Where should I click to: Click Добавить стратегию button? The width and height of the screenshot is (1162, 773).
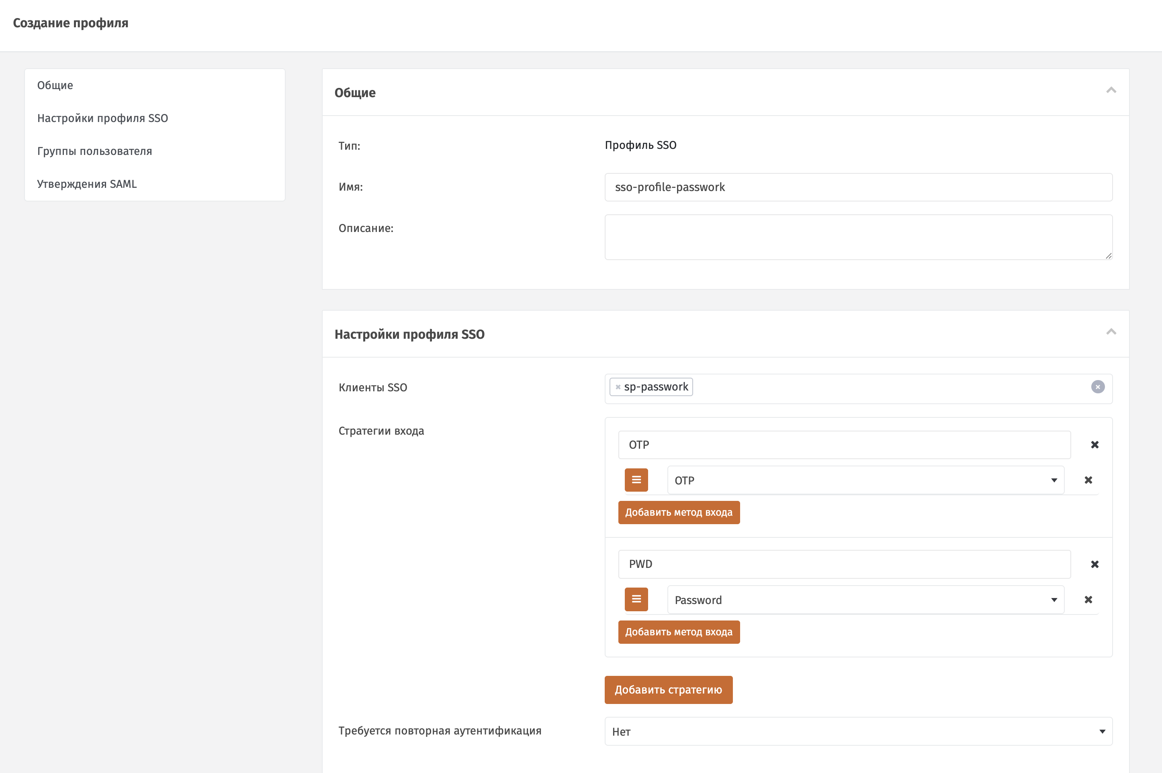point(668,690)
